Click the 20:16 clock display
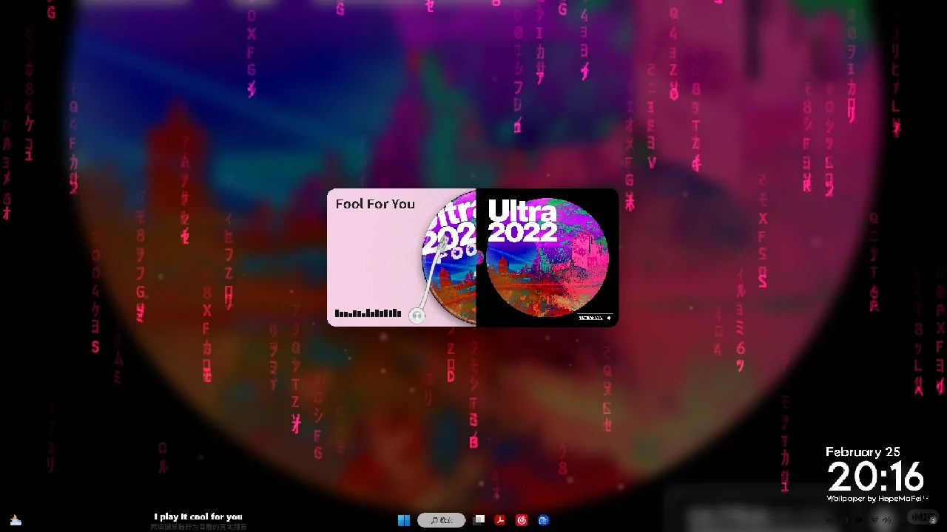This screenshot has width=947, height=532. point(876,477)
